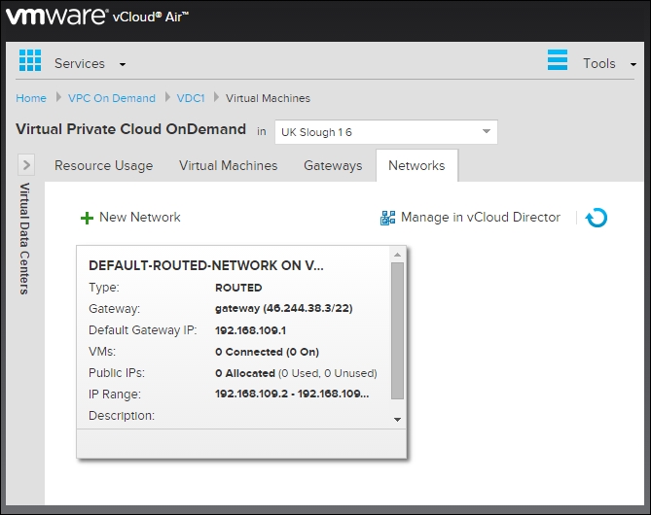Switch to the Virtual Machines tab
Screen dimensions: 651x515
pos(228,165)
